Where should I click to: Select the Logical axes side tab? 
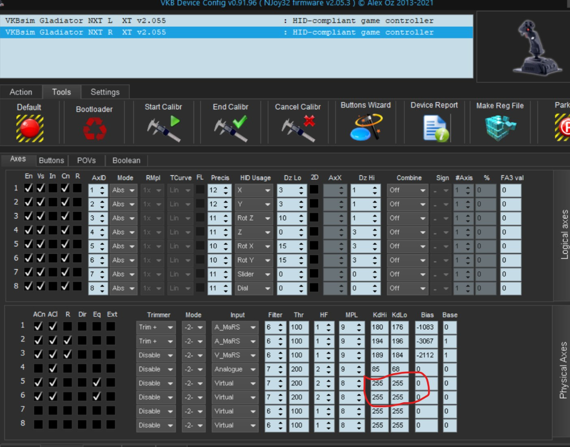pyautogui.click(x=564, y=234)
